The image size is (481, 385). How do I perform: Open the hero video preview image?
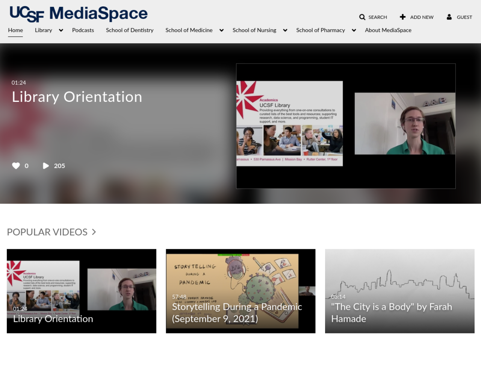(x=346, y=126)
